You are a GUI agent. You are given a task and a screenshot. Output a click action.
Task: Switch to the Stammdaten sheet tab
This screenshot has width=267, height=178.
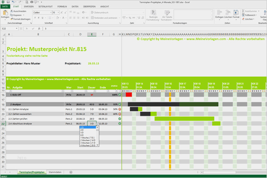point(55,172)
